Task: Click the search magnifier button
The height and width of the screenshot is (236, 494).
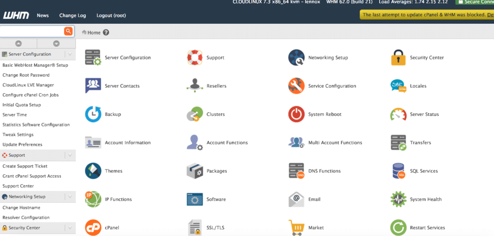Action: [69, 31]
